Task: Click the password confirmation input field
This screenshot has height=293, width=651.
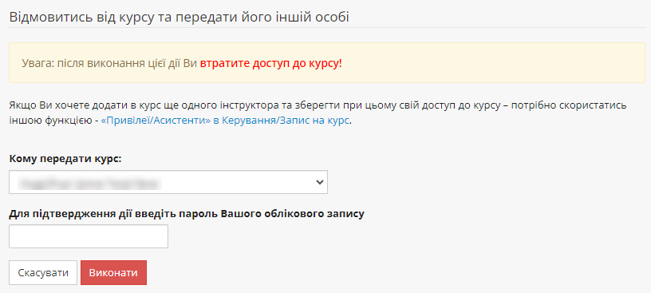Action: (89, 236)
